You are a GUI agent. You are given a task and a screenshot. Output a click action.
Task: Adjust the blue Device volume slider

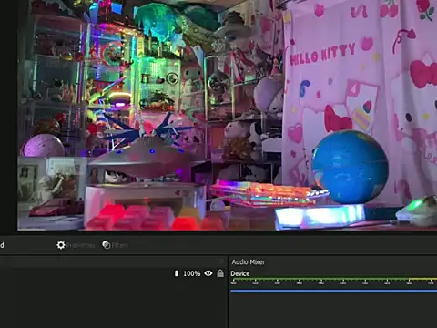pos(333,291)
